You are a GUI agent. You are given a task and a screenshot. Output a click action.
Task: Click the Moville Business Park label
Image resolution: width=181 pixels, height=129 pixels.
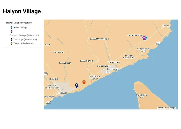(x=52, y=86)
